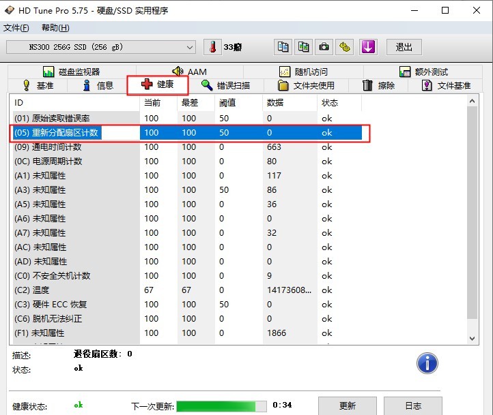
Task: Switch to the 错误扫描 tab
Action: pos(225,85)
